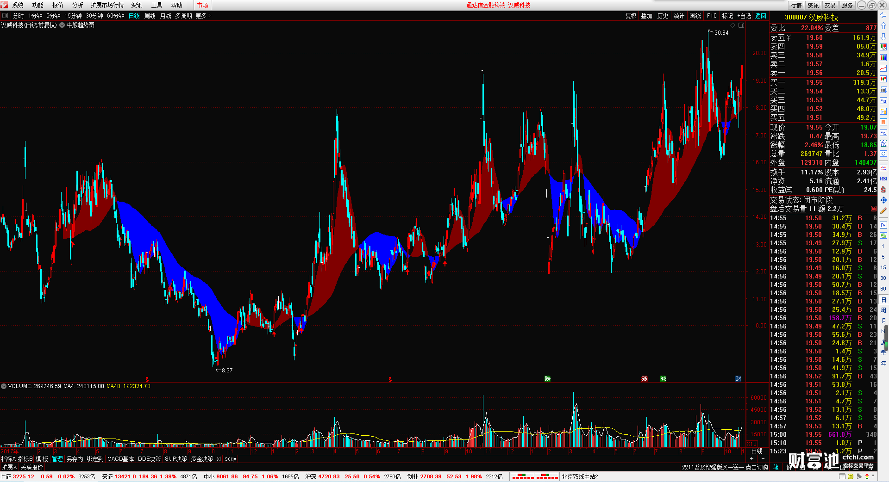Click the scrollbar handle in the right period strip
889x482 pixels.
coord(886,337)
